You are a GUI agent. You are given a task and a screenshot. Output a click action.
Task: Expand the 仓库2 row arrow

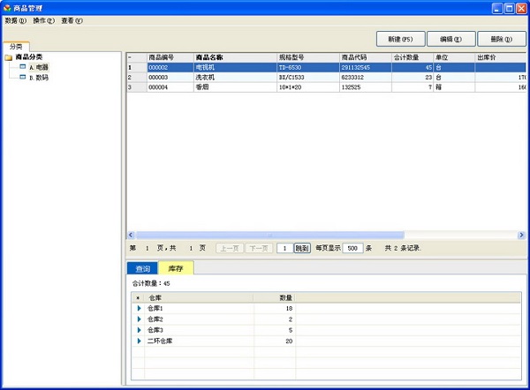[139, 319]
